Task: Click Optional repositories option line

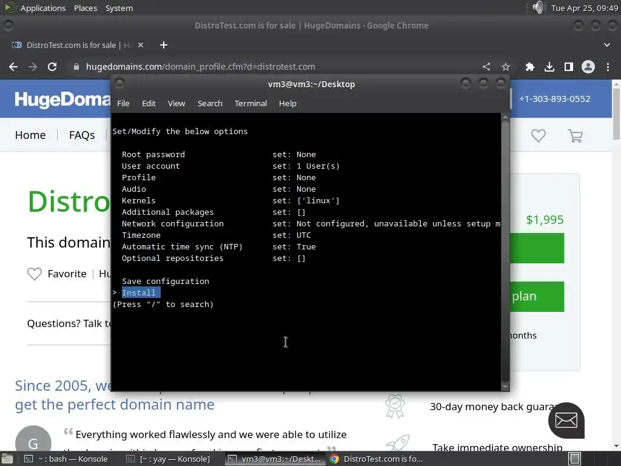Action: click(214, 258)
